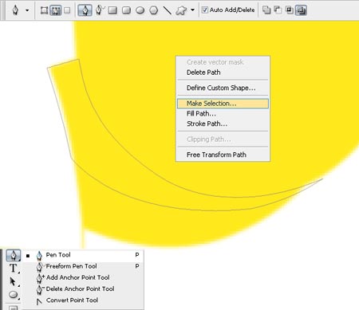Select the Rectangle shape tool
359x310 pixels.
tap(112, 10)
